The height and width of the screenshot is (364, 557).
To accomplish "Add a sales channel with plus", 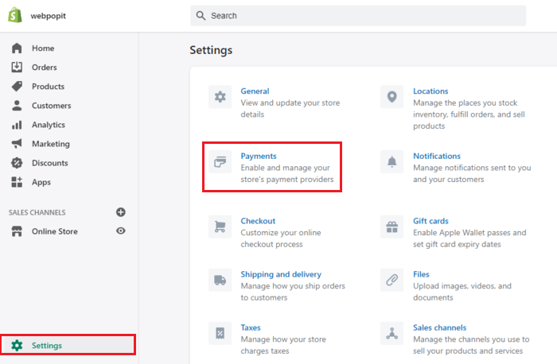I will coord(121,212).
